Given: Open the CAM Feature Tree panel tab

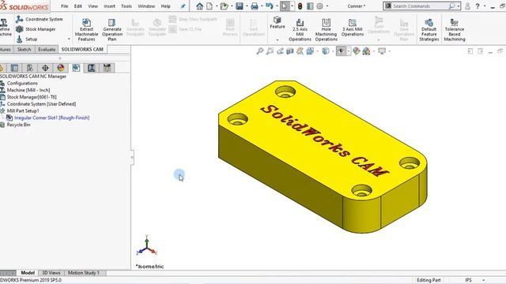Looking at the screenshot, I should (x=76, y=68).
